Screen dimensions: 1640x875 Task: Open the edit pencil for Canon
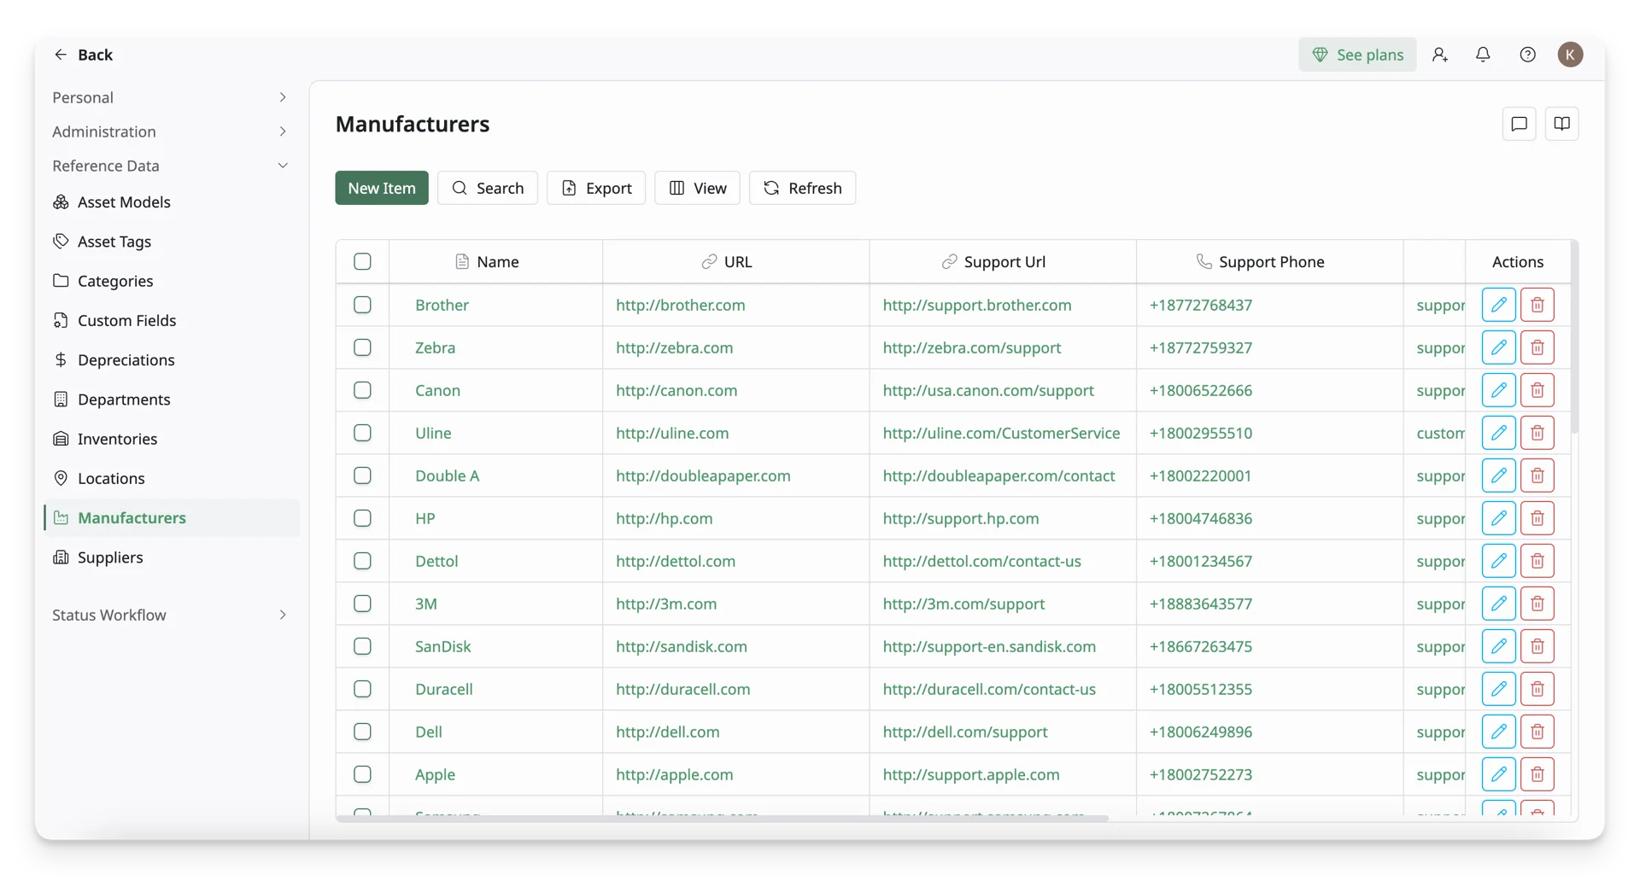point(1498,390)
